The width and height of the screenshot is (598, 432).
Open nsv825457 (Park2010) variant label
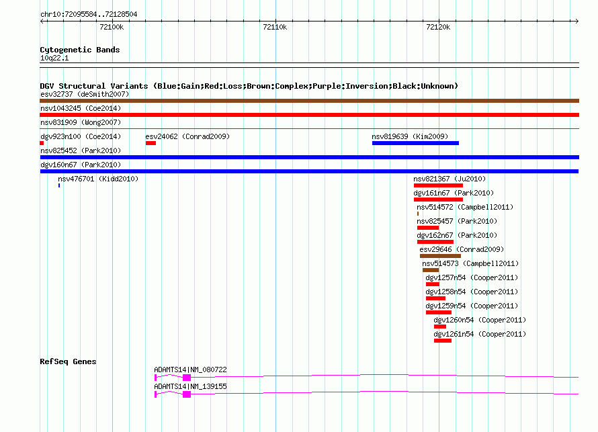[457, 221]
